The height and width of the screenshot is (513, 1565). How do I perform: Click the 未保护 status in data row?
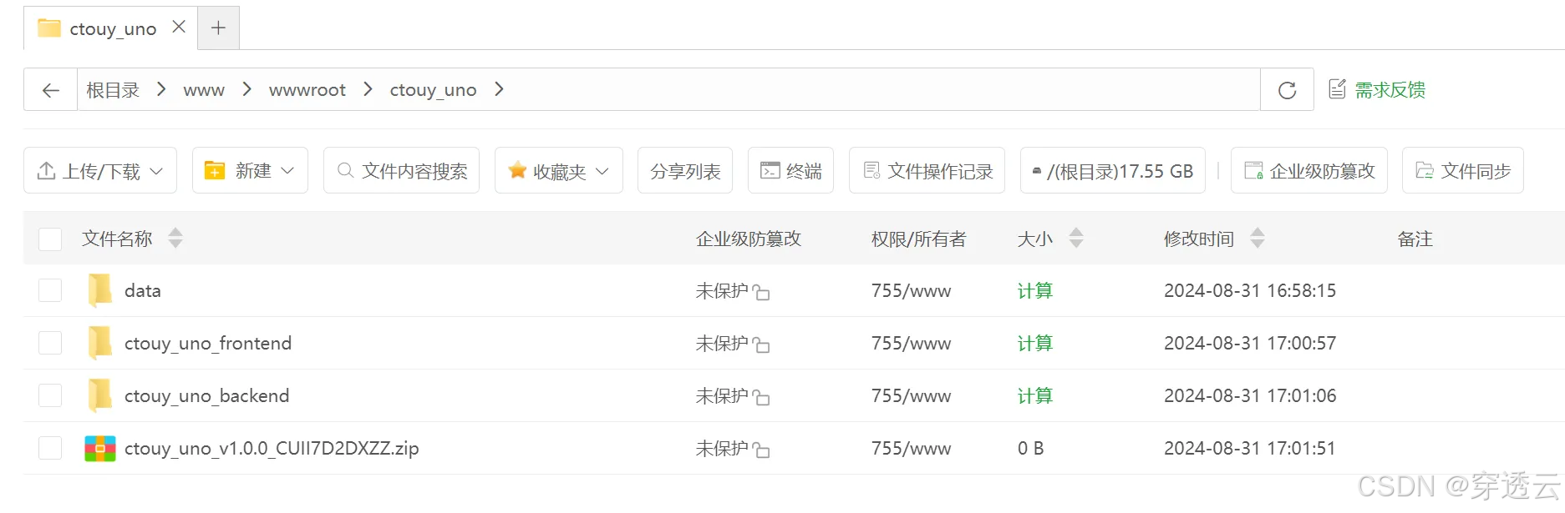coord(722,290)
